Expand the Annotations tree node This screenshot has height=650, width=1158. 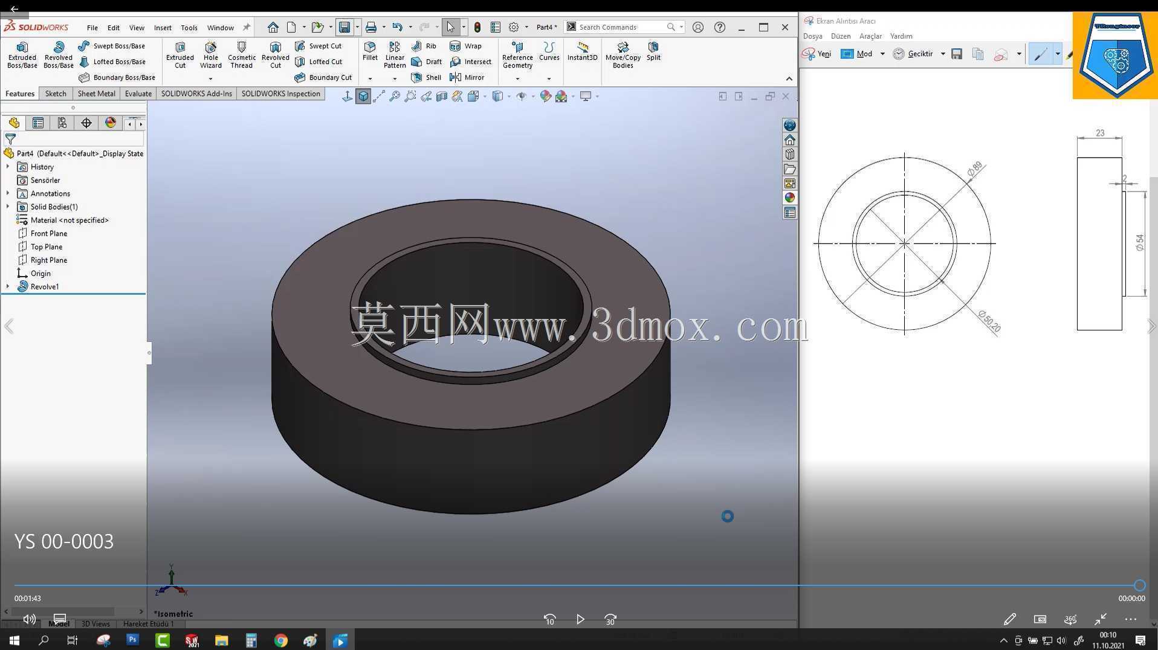point(8,193)
